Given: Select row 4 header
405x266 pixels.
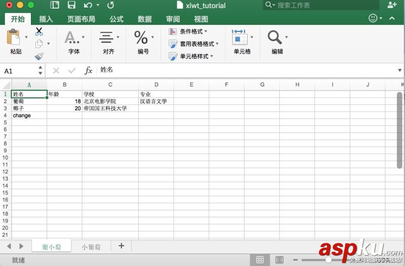Looking at the screenshot, I should [6, 115].
